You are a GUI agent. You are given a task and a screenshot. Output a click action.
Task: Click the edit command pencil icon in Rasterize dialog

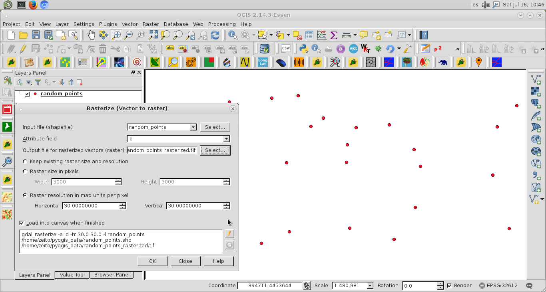coord(229,233)
